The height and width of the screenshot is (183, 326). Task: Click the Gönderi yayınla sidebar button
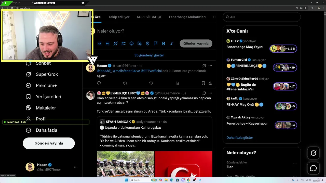(49, 143)
